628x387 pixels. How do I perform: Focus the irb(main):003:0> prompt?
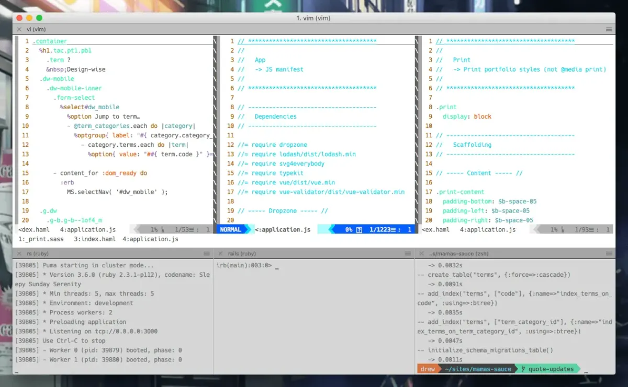click(244, 265)
